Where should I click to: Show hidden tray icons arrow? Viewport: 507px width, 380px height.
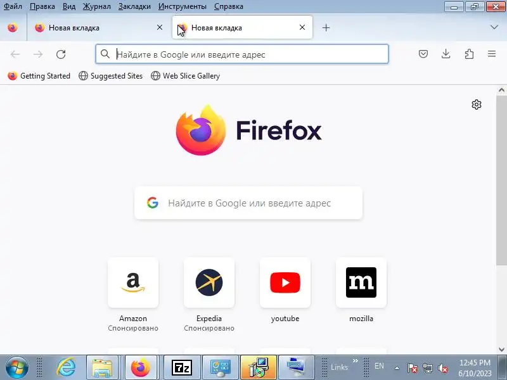397,368
